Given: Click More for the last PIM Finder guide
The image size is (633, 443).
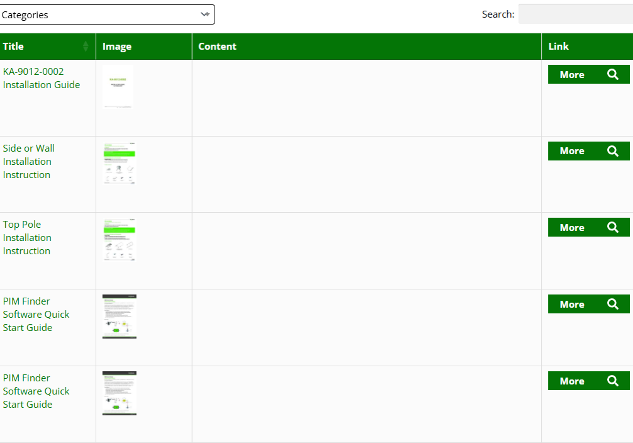Looking at the screenshot, I should pyautogui.click(x=588, y=381).
